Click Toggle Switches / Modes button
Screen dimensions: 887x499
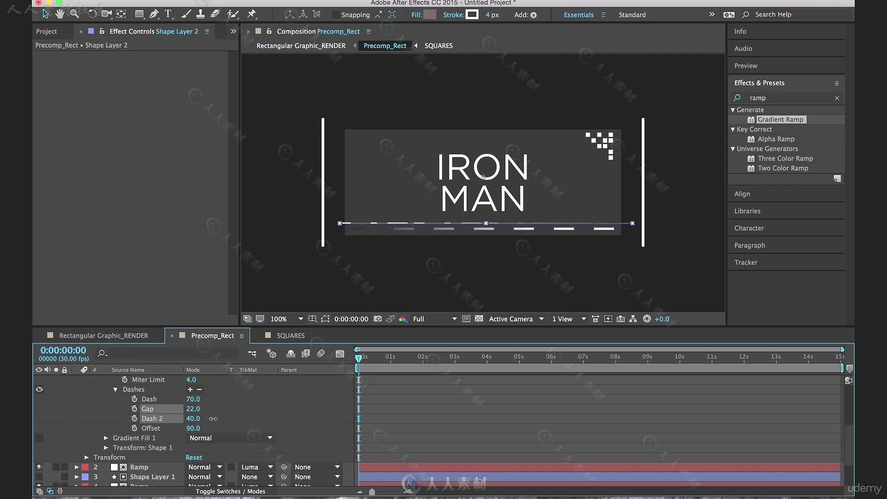tap(231, 491)
